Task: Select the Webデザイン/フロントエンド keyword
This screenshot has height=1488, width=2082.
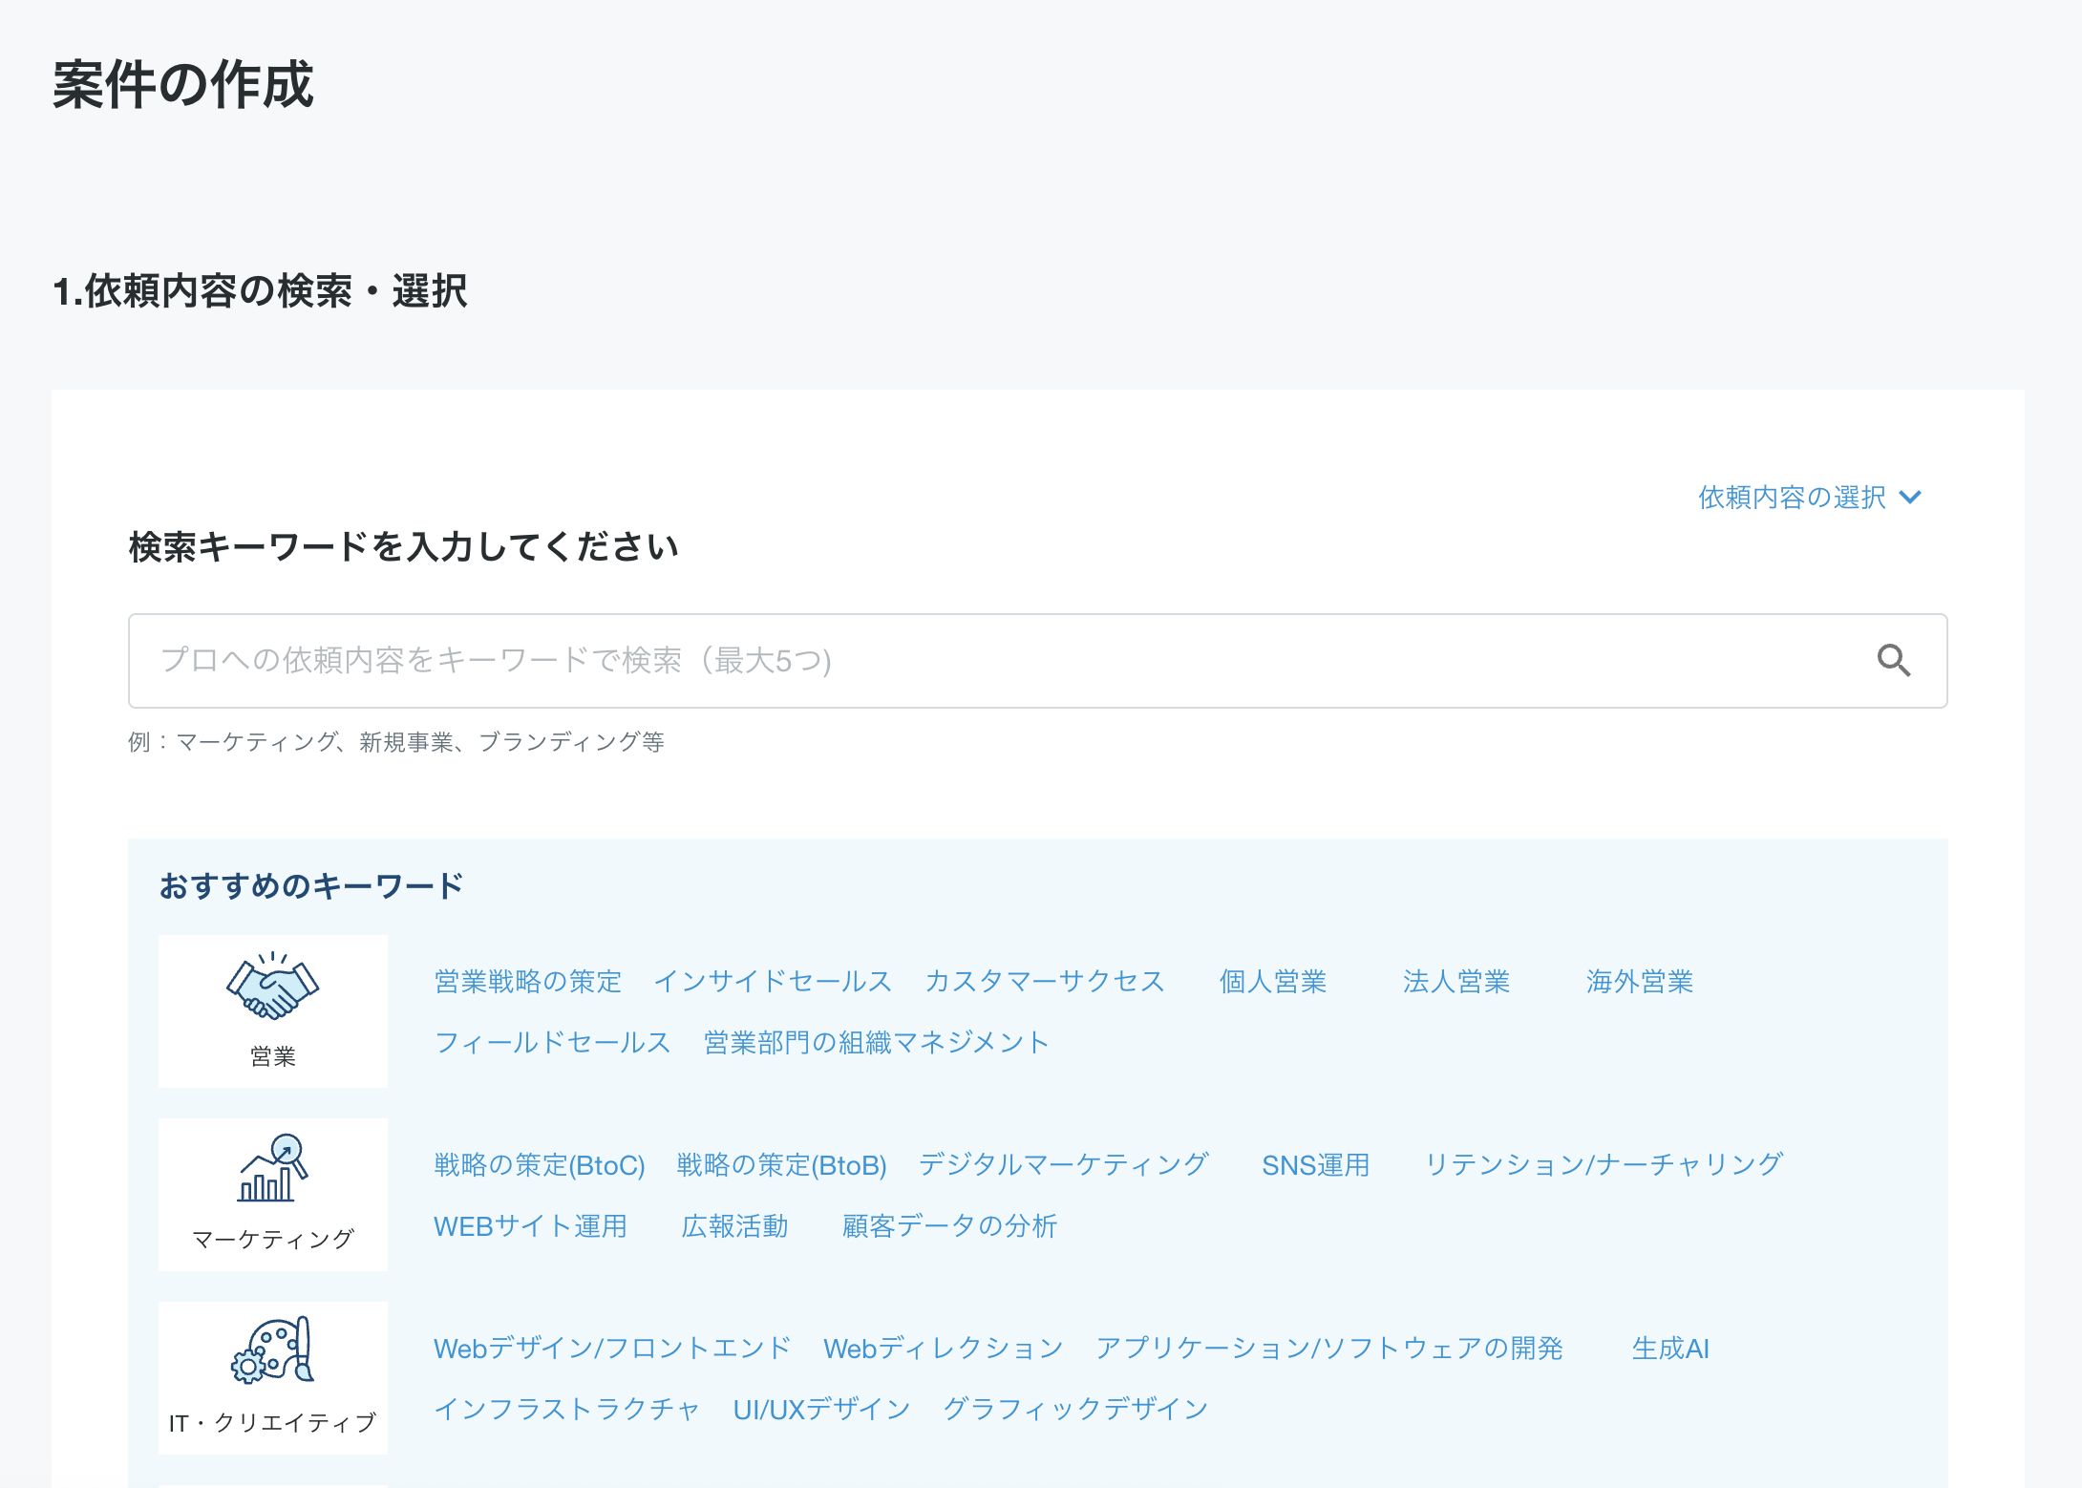Action: pos(611,1349)
